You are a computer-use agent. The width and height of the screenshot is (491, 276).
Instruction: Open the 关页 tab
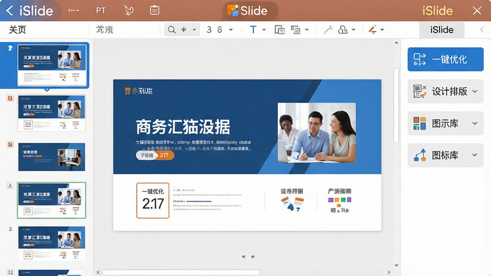(x=17, y=30)
